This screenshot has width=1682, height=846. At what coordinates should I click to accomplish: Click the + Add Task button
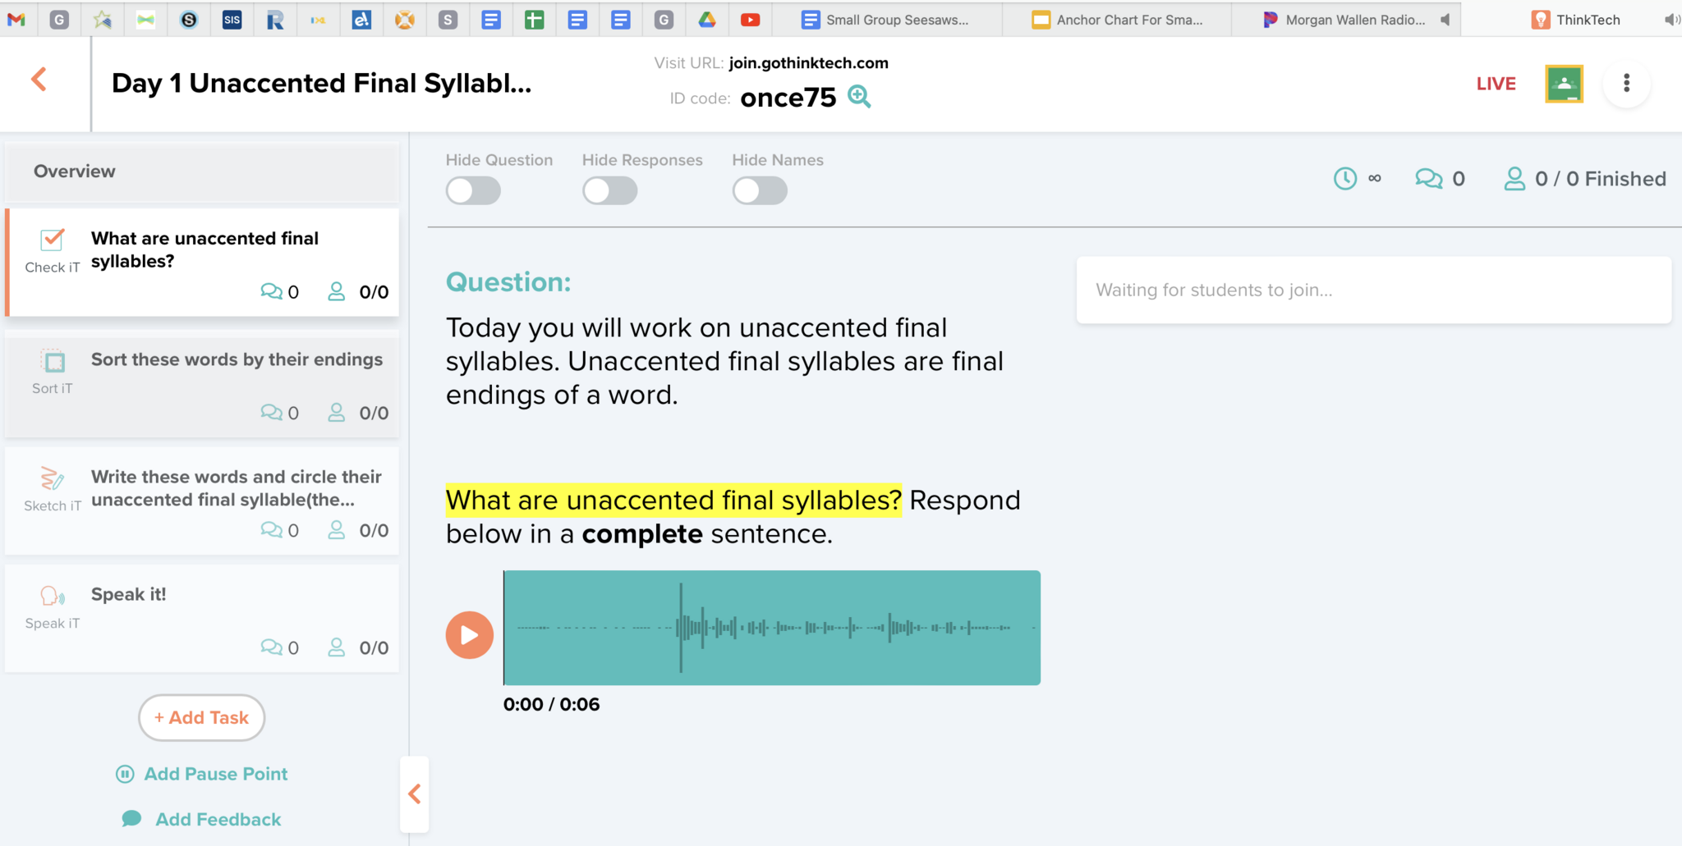click(201, 718)
